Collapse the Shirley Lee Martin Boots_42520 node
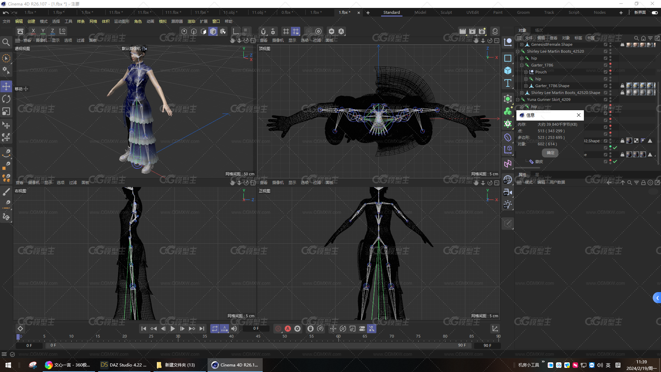Image resolution: width=661 pixels, height=372 pixels. click(517, 51)
